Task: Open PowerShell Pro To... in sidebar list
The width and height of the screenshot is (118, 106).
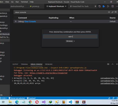Action: pyautogui.click(x=5, y=37)
